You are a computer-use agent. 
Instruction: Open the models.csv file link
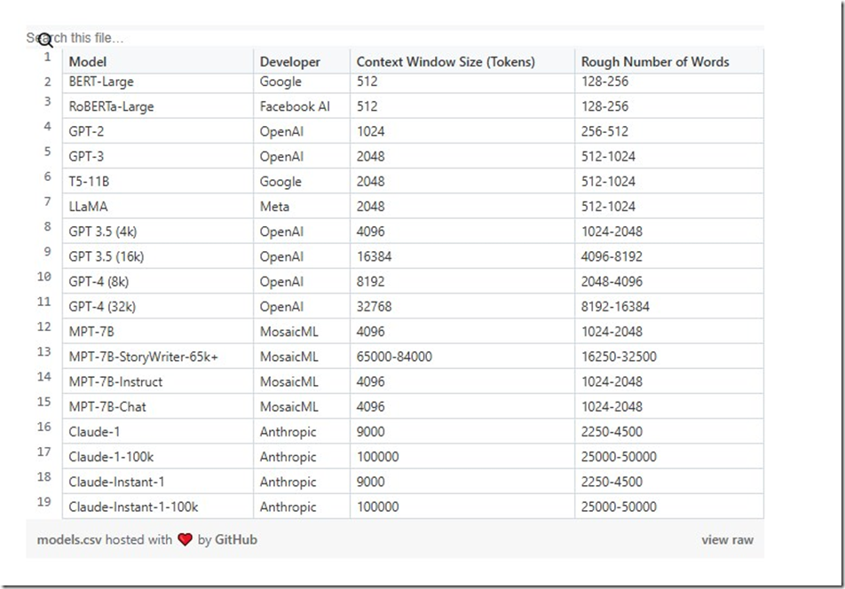69,539
